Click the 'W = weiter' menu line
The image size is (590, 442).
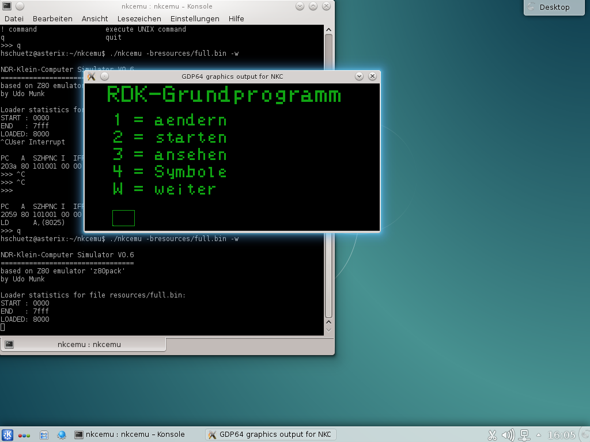tap(165, 189)
